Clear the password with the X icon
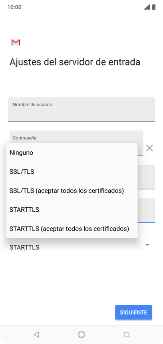Image resolution: width=163 pixels, height=344 pixels. 149,148
